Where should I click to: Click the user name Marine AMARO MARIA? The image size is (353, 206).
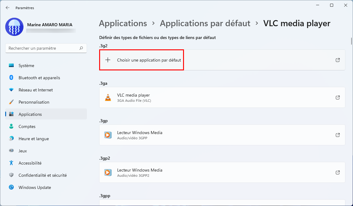coord(50,25)
